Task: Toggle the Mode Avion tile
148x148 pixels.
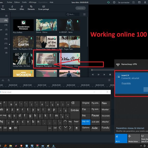Action: click(134, 138)
